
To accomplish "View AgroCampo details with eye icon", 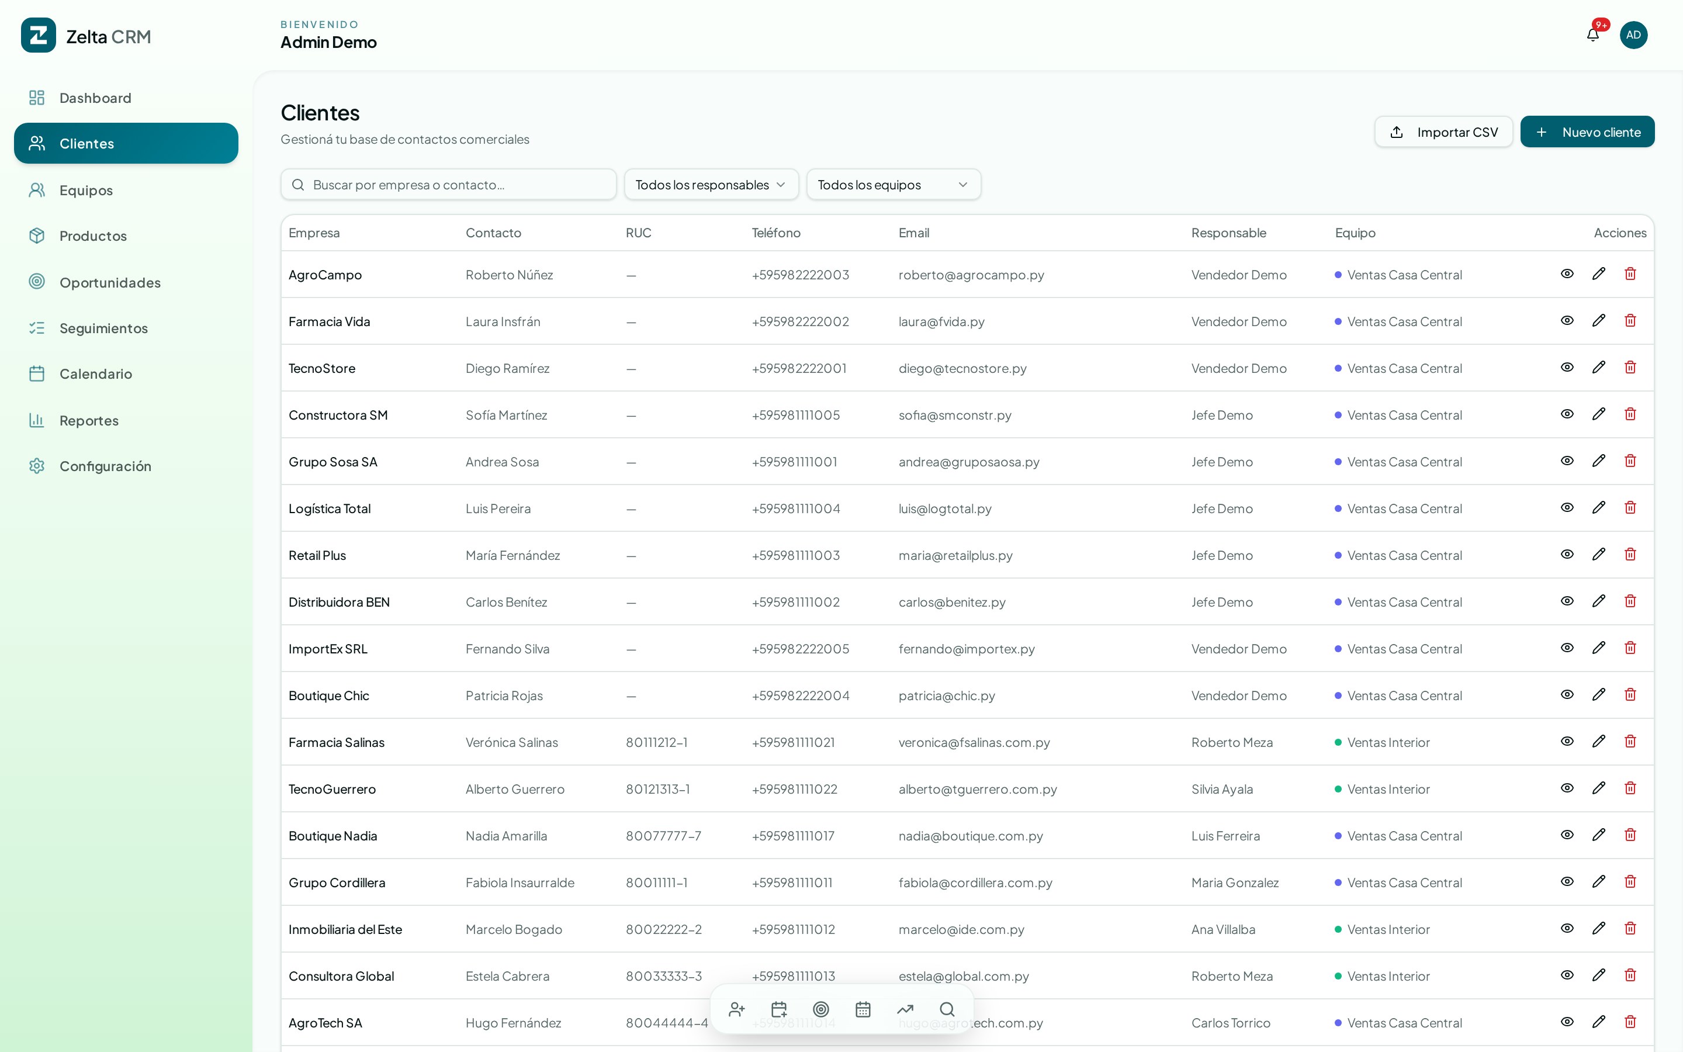I will (x=1567, y=274).
